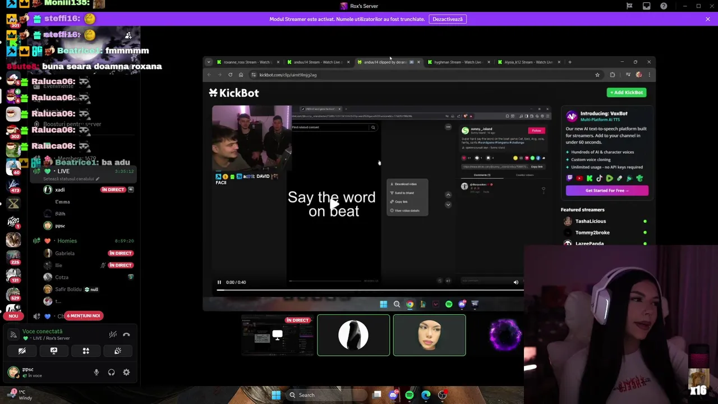Open featured streamer Tommy2broke
This screenshot has height=404, width=718.
click(x=592, y=232)
